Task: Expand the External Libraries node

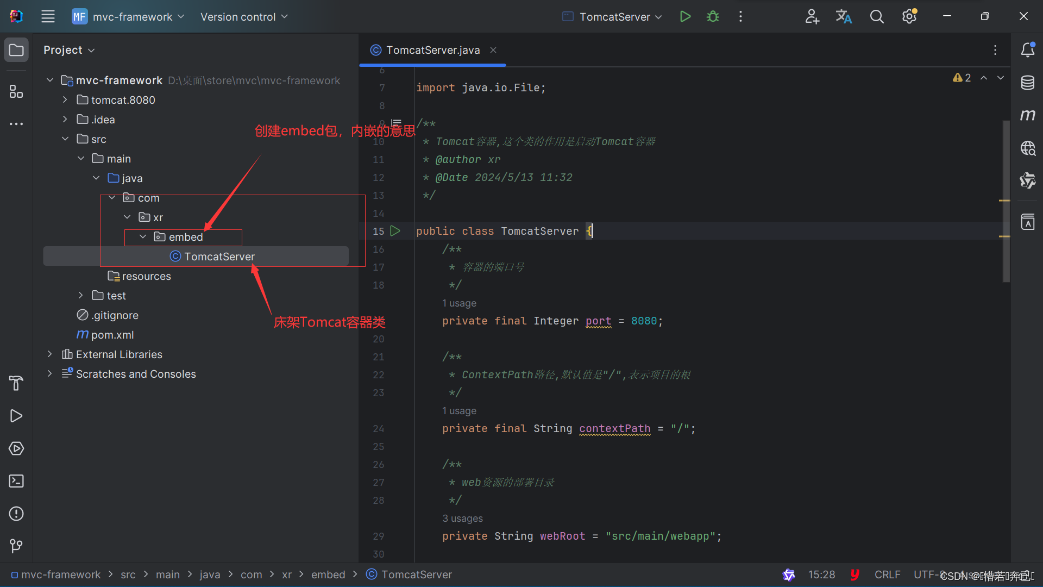Action: point(50,354)
